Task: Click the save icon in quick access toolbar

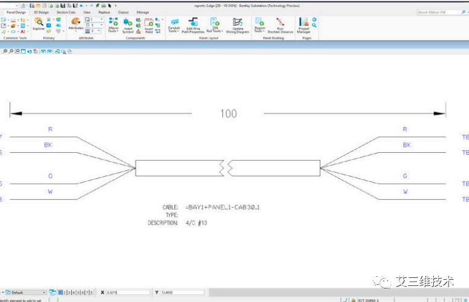Action: click(x=63, y=6)
